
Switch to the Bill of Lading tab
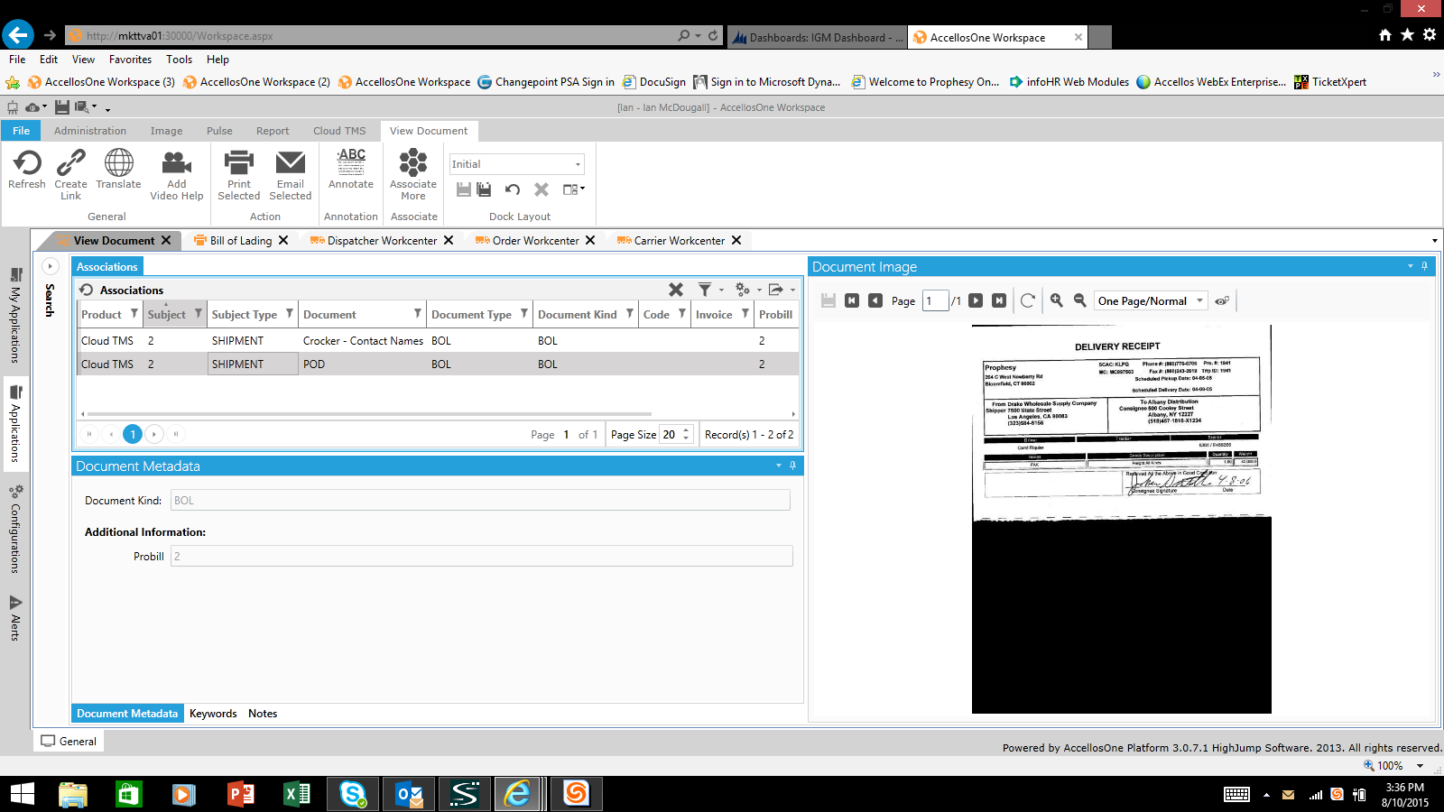tap(241, 241)
